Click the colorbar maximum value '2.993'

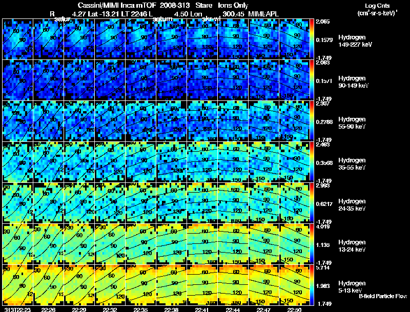(323, 185)
